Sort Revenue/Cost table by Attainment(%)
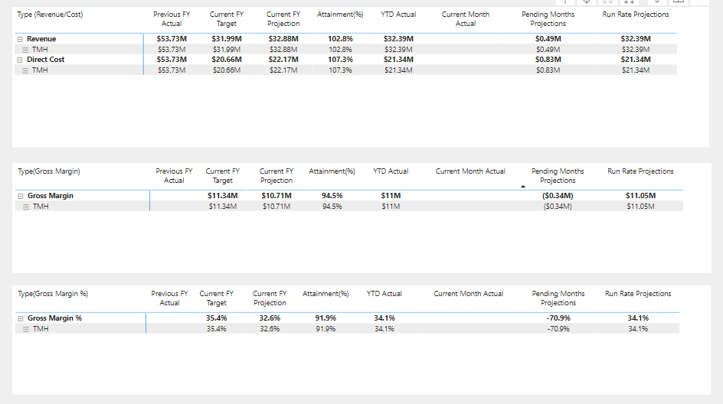 (340, 15)
